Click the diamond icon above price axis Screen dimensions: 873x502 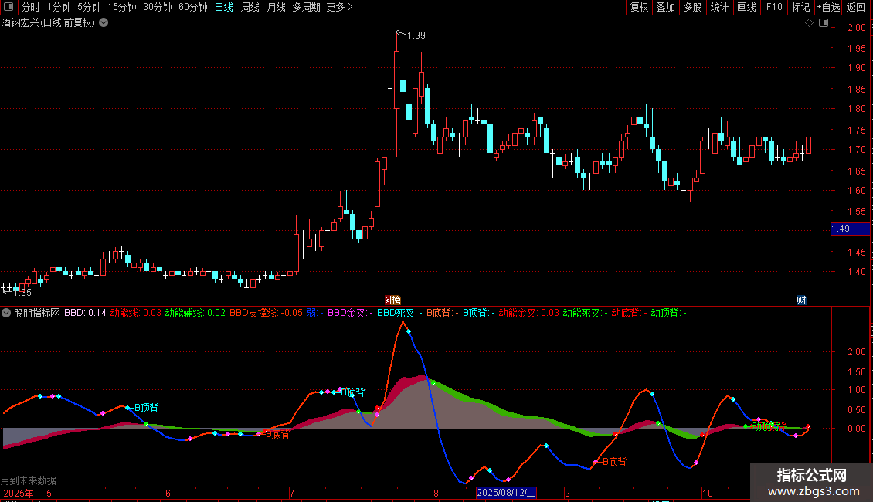(810, 23)
